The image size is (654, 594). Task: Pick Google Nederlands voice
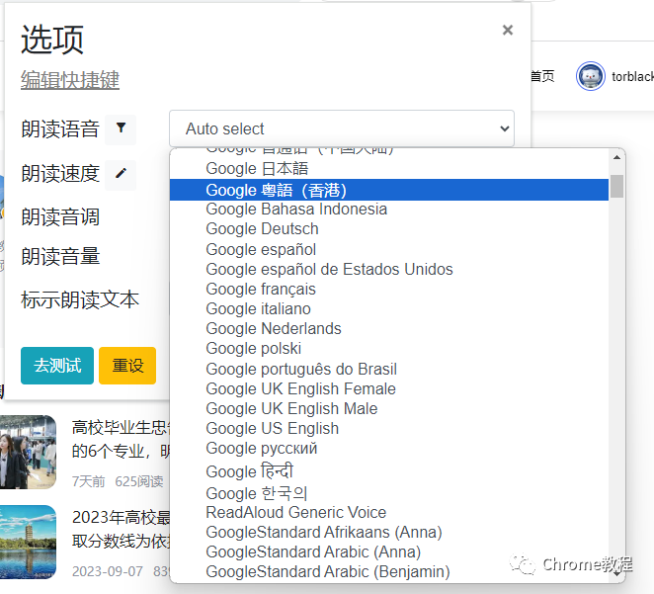[x=389, y=329]
